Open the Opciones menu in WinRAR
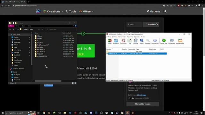 pyautogui.click(x=137, y=37)
